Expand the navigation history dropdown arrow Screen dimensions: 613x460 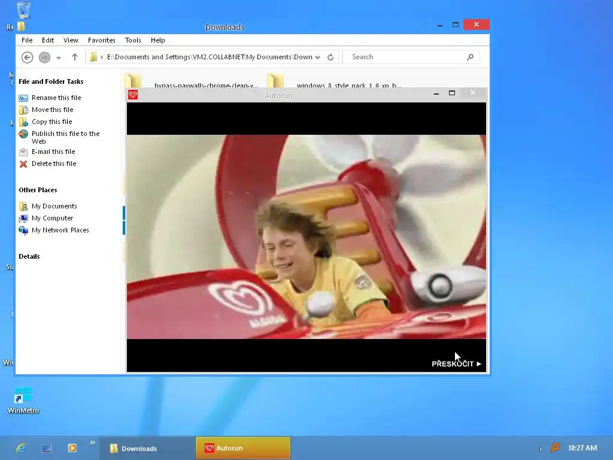click(58, 58)
